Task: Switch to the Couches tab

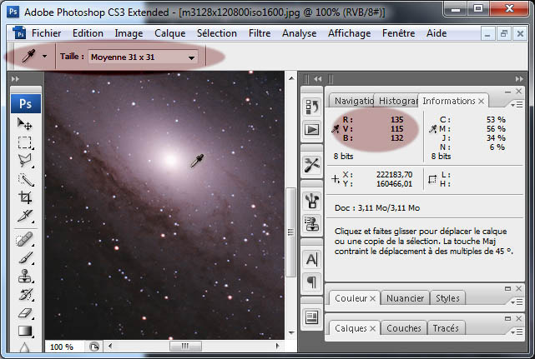Action: click(x=404, y=328)
